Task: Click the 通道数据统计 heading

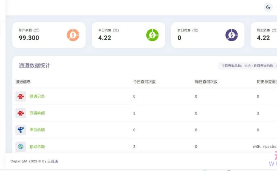Action: [34, 65]
